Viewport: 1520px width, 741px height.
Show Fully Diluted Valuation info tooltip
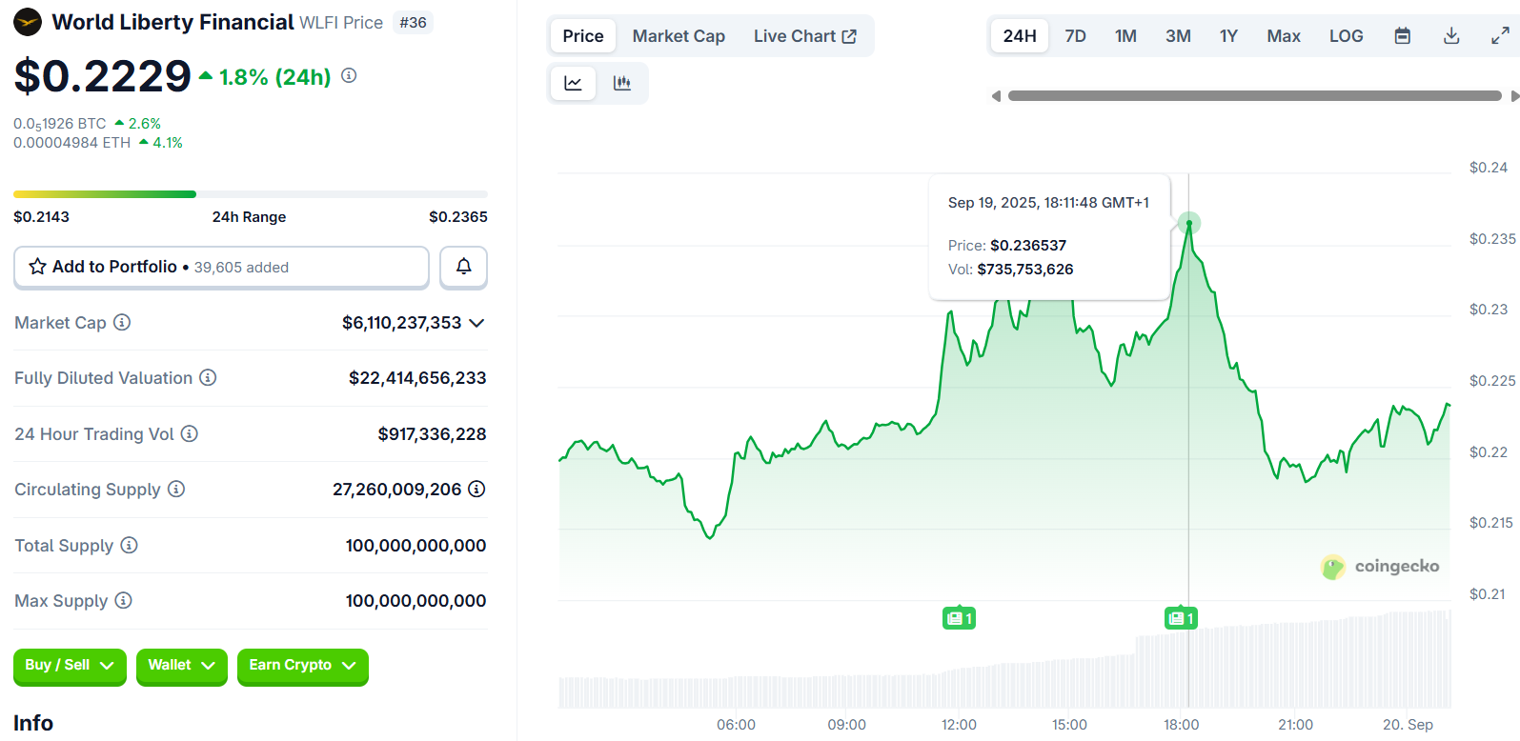coord(208,377)
